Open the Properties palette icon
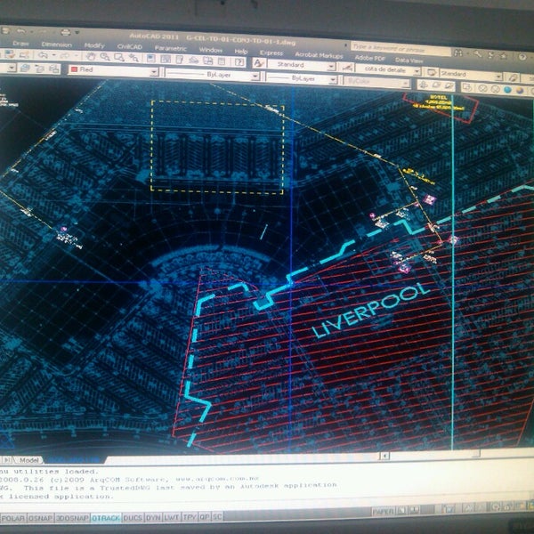The height and width of the screenshot is (534, 534). coord(151,59)
